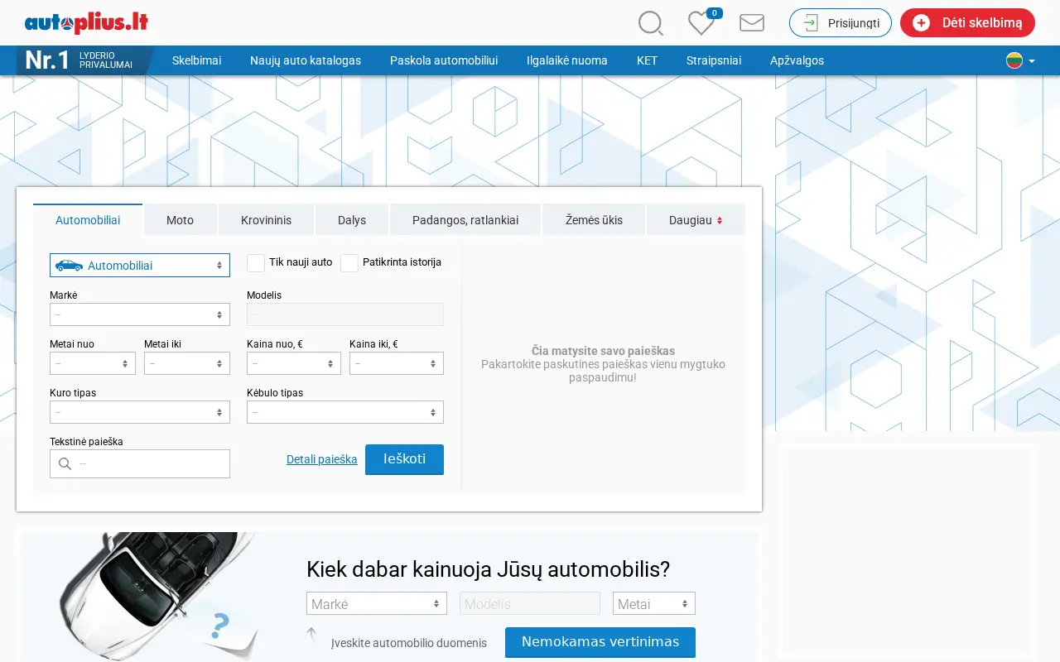This screenshot has height=662, width=1060.
Task: Open the Markė dropdown in search form
Action: [x=140, y=314]
